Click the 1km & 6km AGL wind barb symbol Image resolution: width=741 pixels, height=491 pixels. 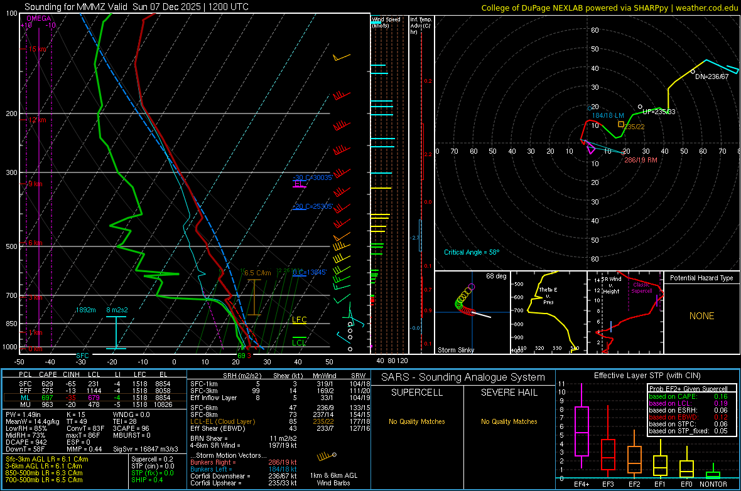click(x=327, y=457)
